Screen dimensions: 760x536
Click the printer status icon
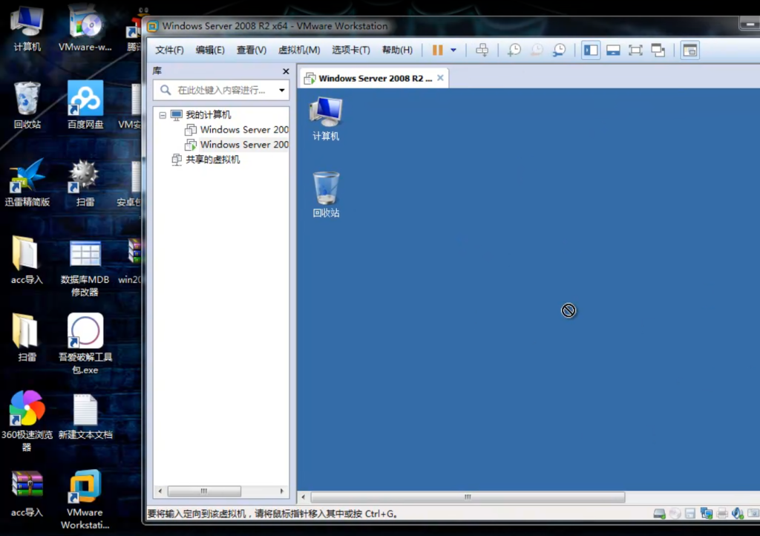click(x=722, y=513)
